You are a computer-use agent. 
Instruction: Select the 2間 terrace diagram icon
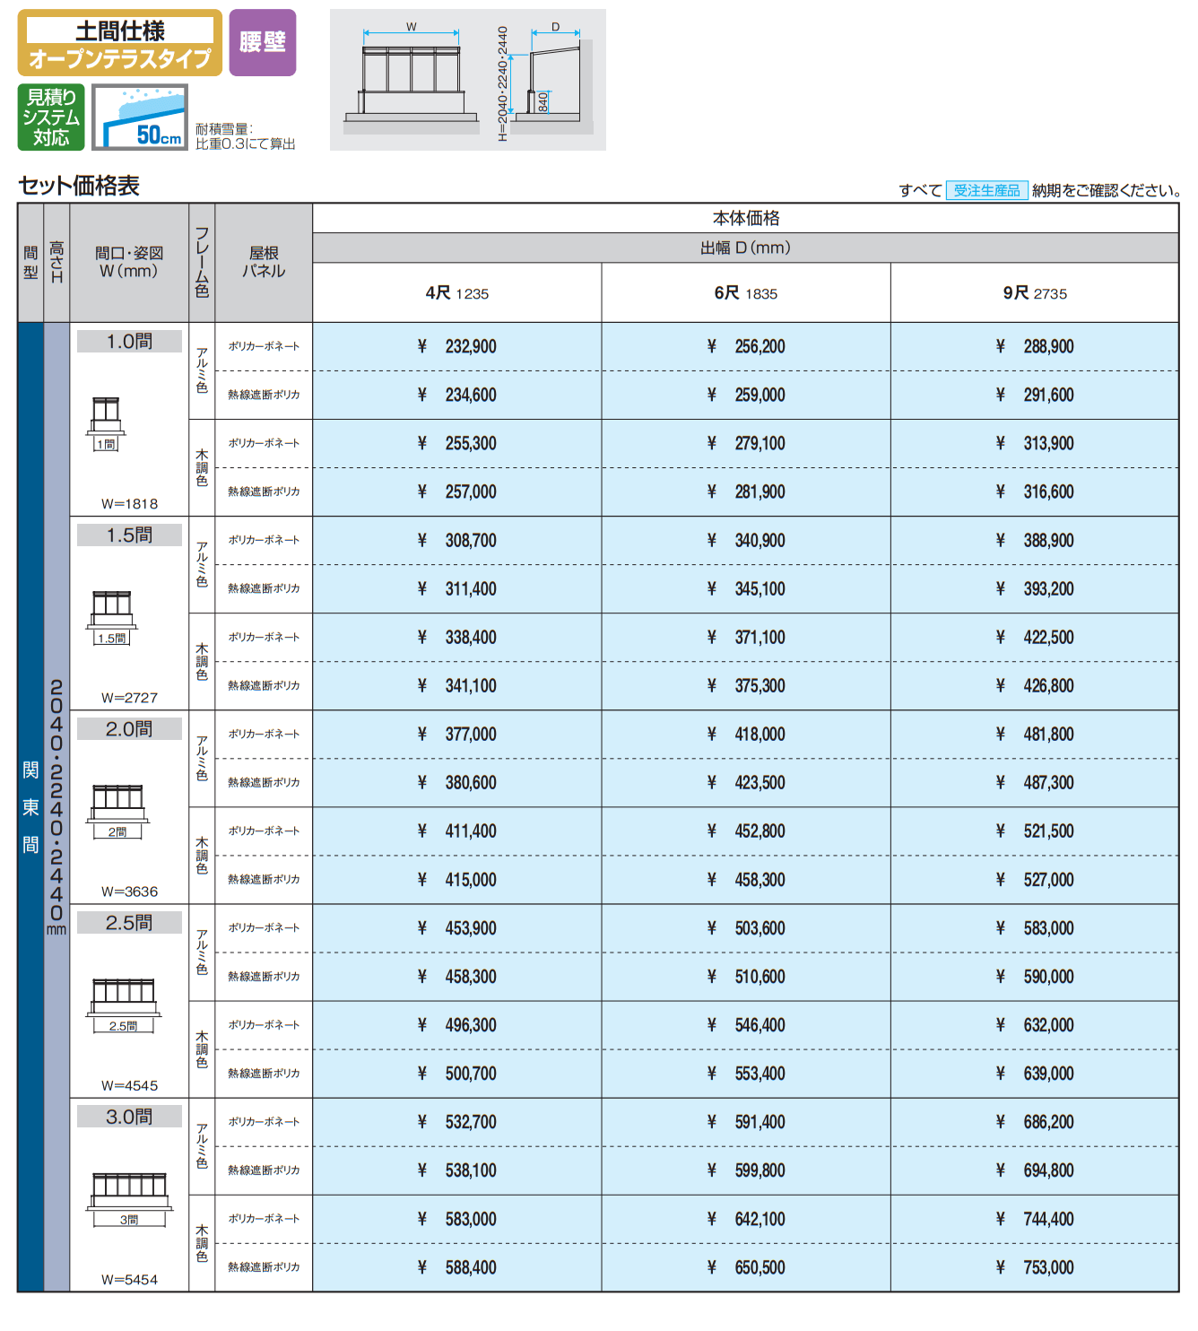[117, 811]
